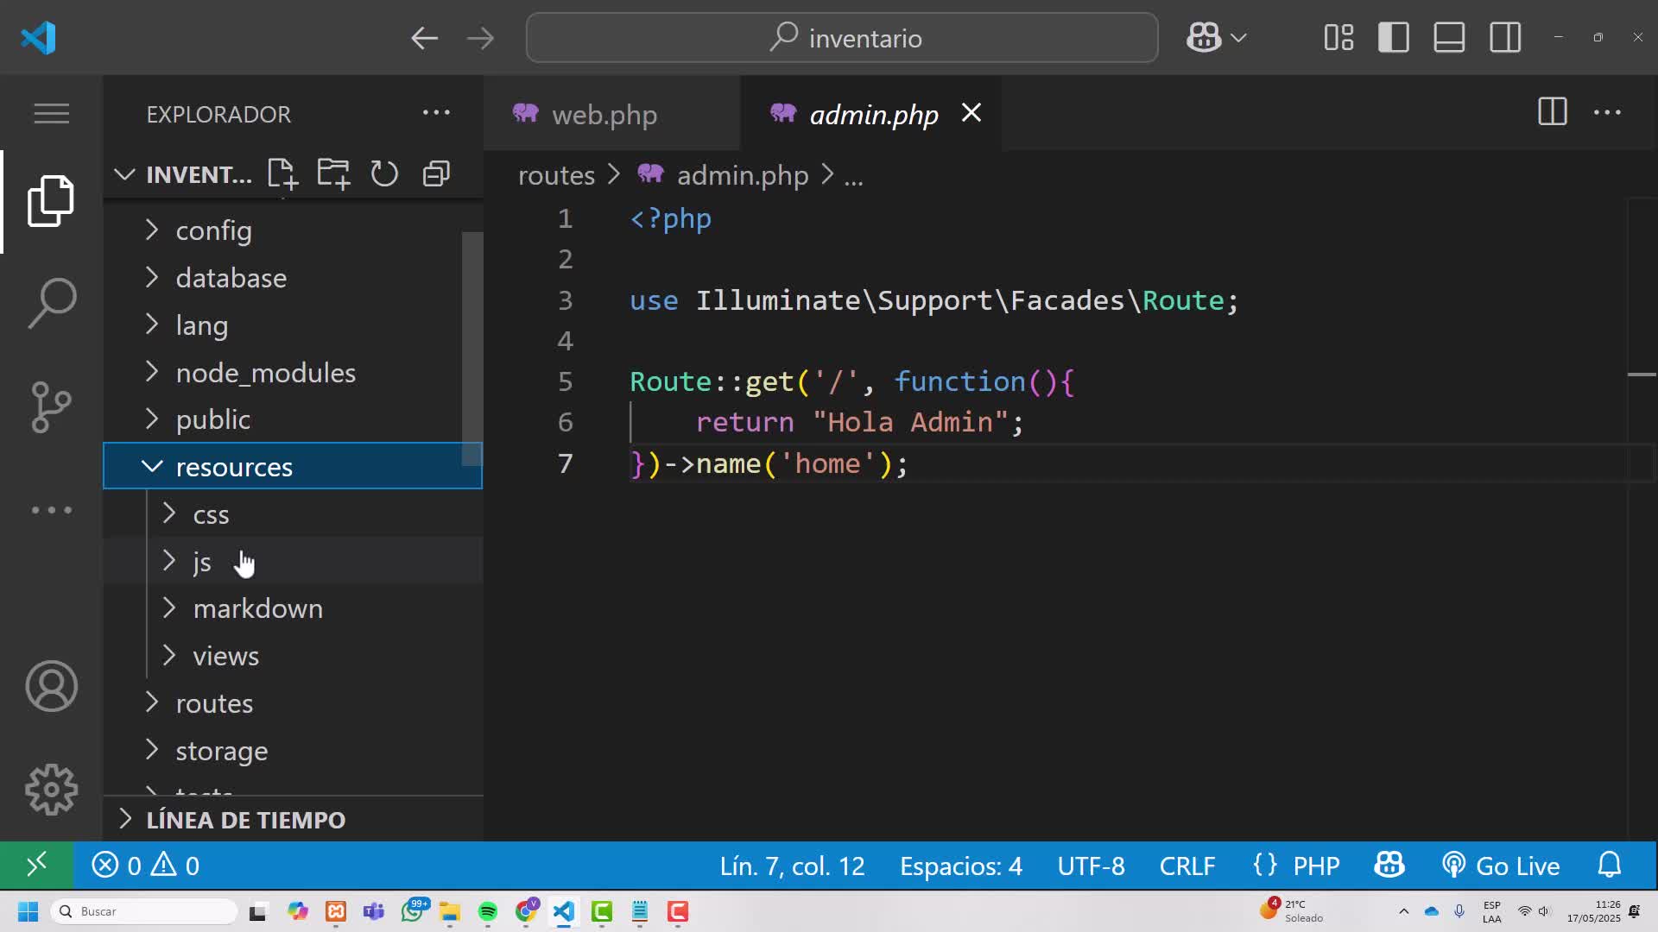Click the inventario command center search box
Screen dimensions: 1658x932
(x=842, y=38)
